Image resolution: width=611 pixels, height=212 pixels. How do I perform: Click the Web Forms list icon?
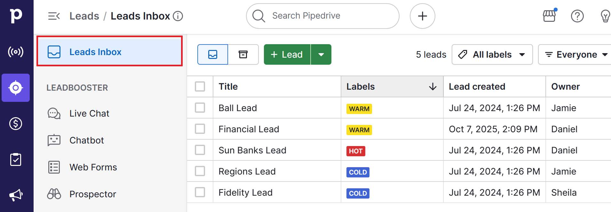tap(54, 167)
